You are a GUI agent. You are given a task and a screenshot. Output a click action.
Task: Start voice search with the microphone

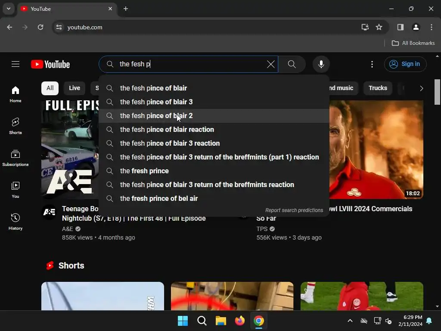click(321, 64)
